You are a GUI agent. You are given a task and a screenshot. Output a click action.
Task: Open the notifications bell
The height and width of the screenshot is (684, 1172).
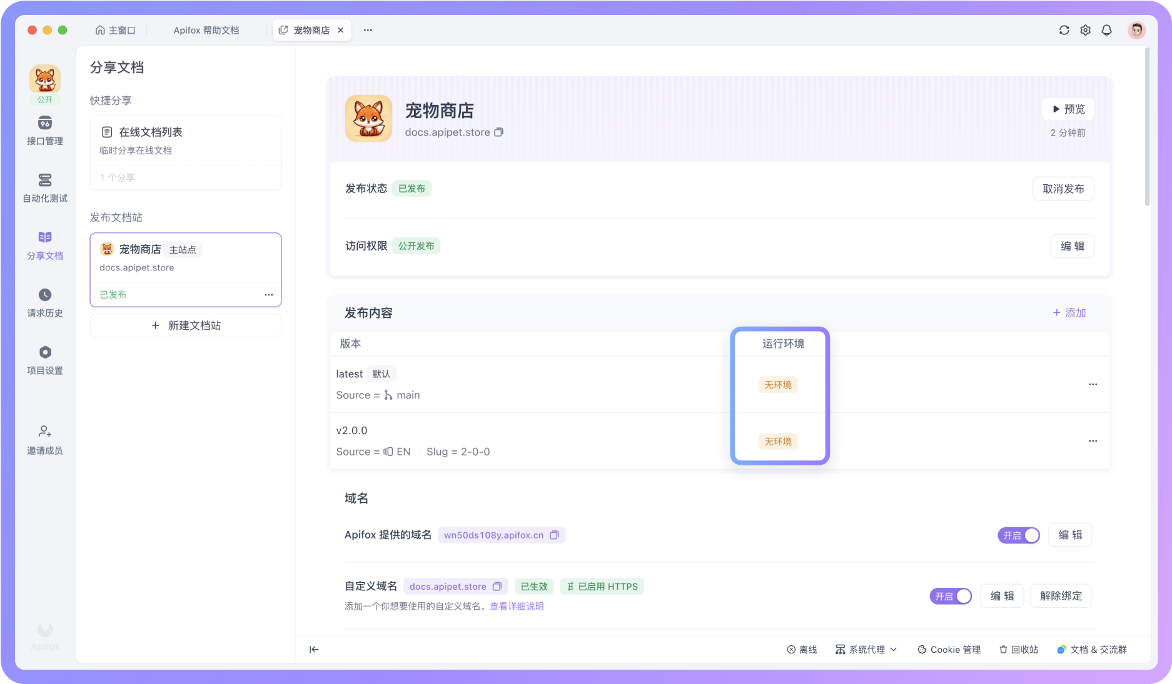(1106, 30)
